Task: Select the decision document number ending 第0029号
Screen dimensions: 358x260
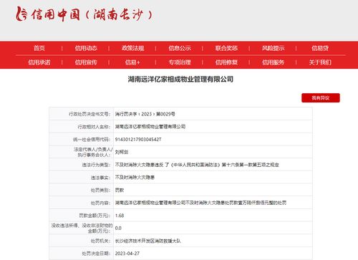Action: pos(145,114)
